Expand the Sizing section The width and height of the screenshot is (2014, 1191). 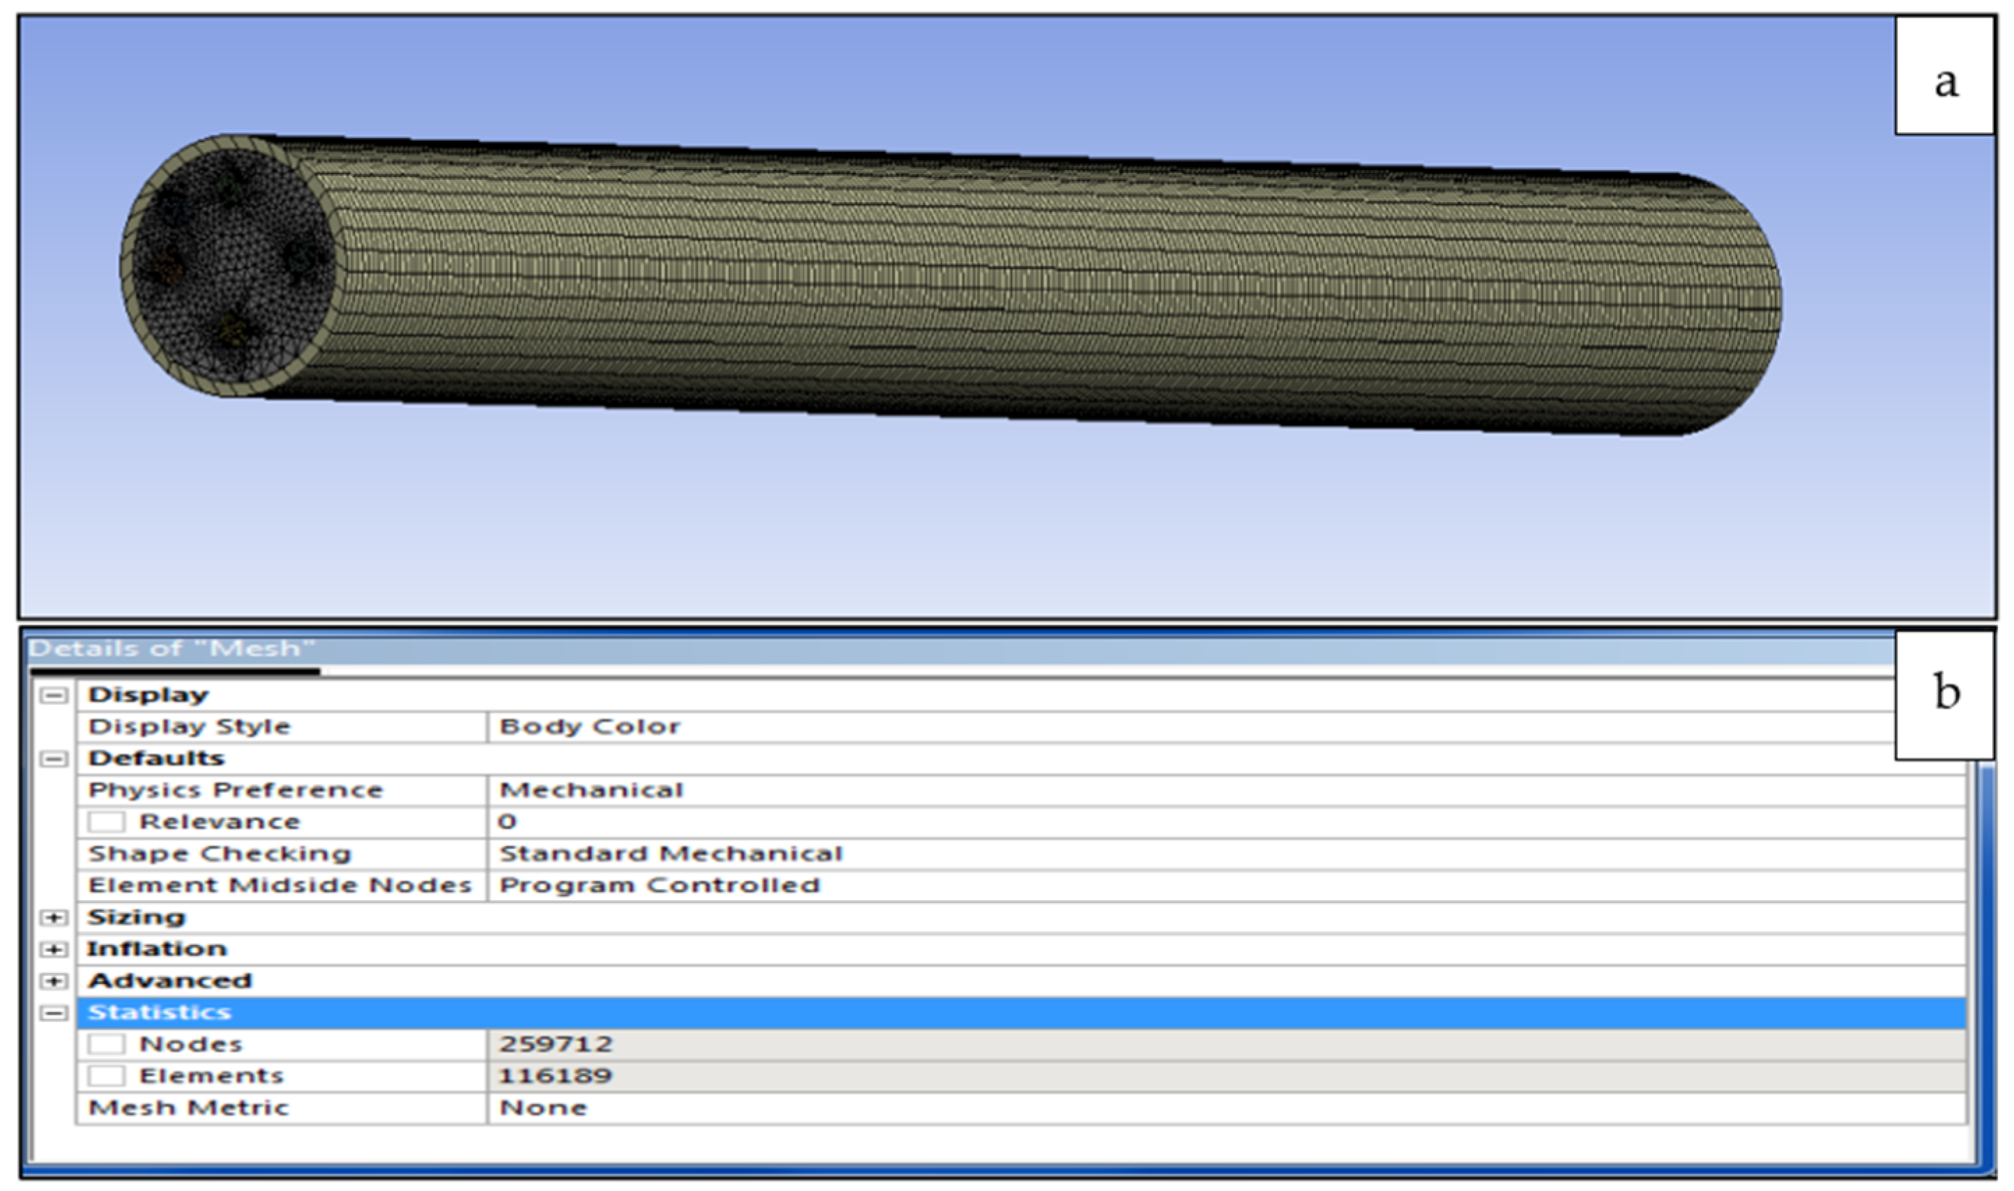pyautogui.click(x=54, y=917)
